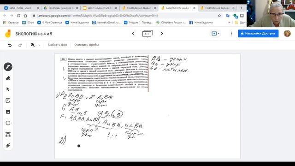This screenshot has width=295, height=166.
Task: Undo the last drawing action
Action: point(10,45)
